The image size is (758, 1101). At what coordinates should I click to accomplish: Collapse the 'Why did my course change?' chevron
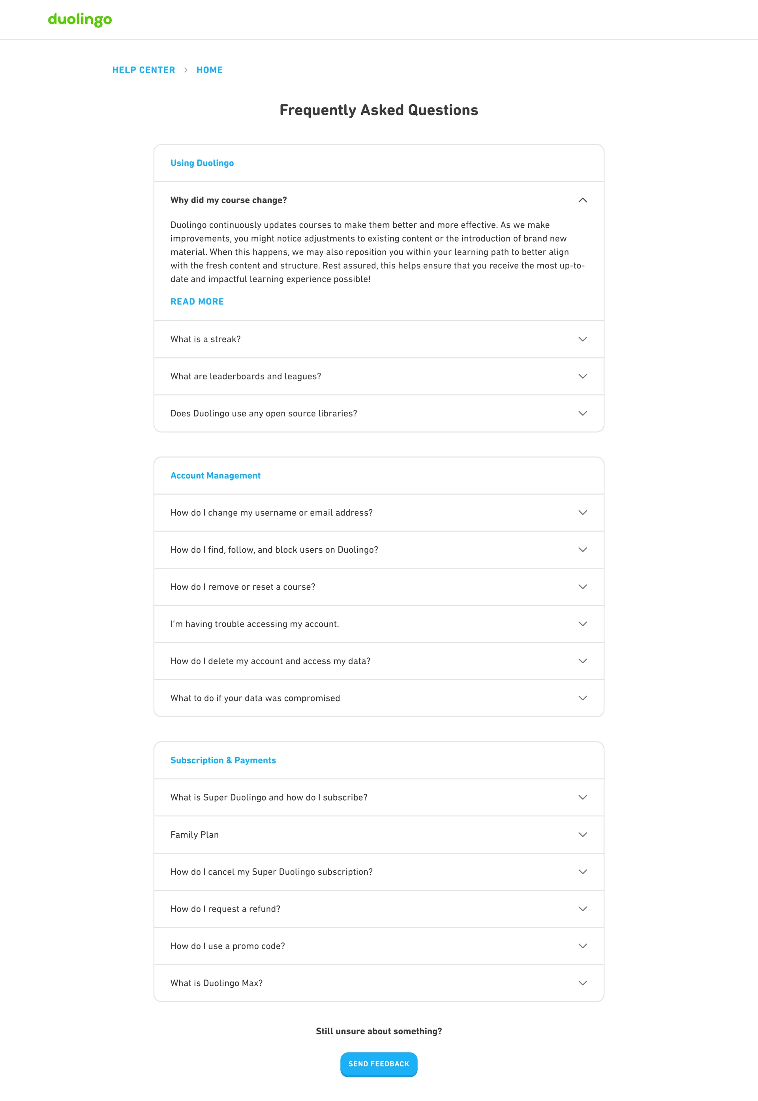coord(582,201)
